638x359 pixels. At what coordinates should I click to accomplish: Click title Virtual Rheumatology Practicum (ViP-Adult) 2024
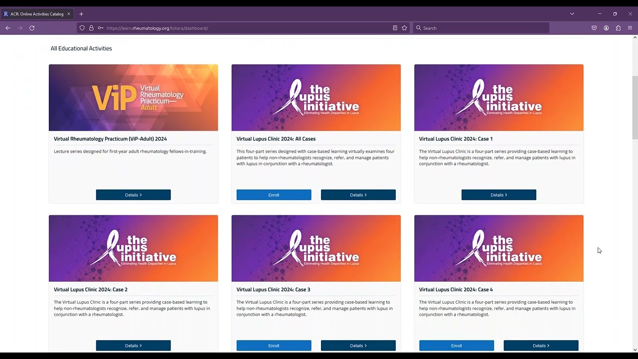pyautogui.click(x=110, y=139)
